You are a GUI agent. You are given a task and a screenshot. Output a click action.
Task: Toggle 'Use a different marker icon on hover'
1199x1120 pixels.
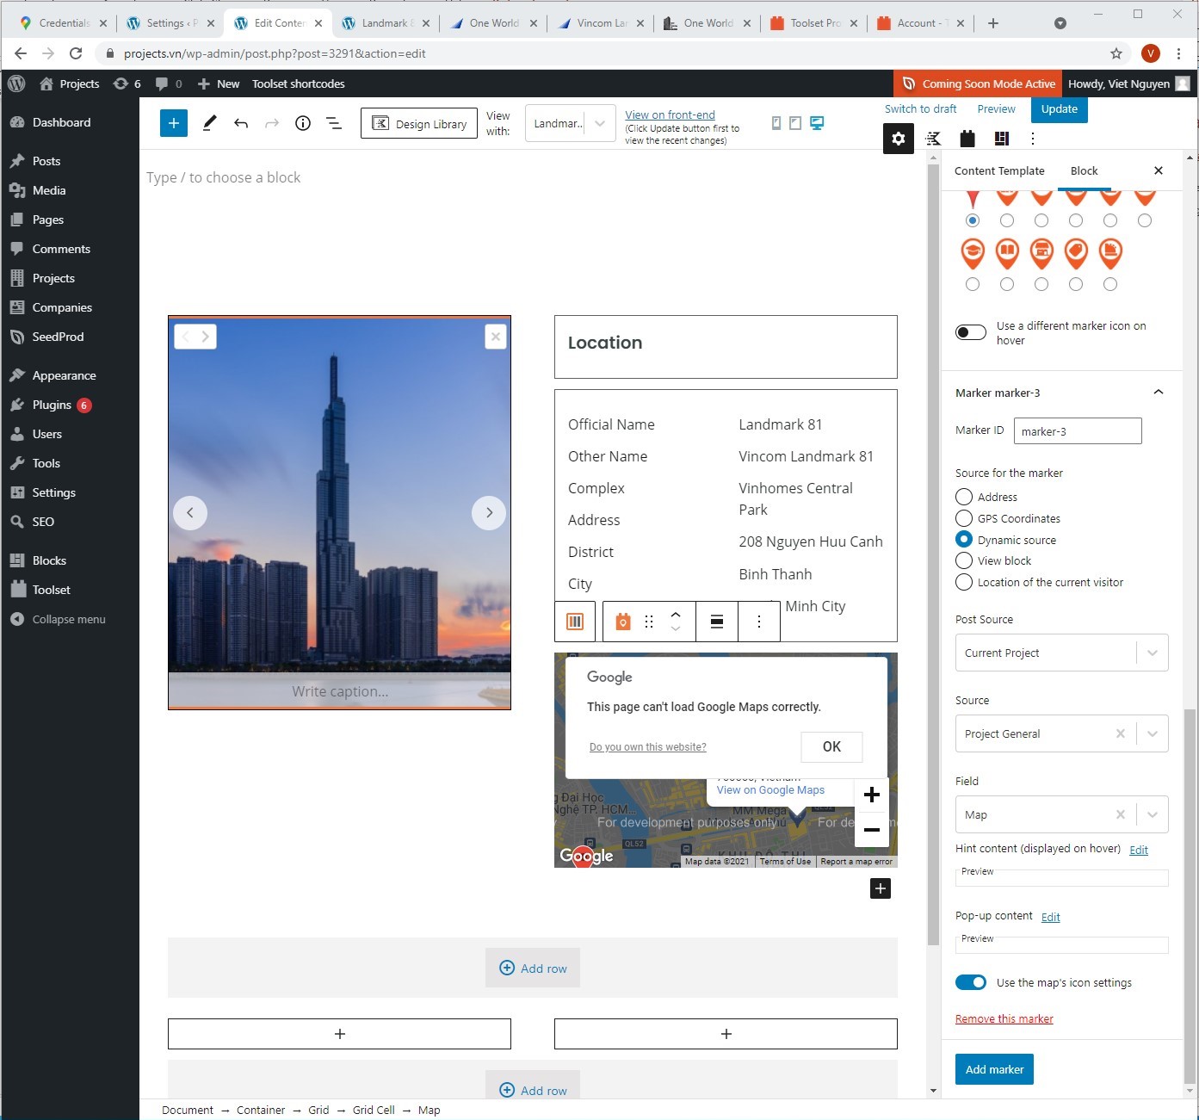pyautogui.click(x=971, y=333)
